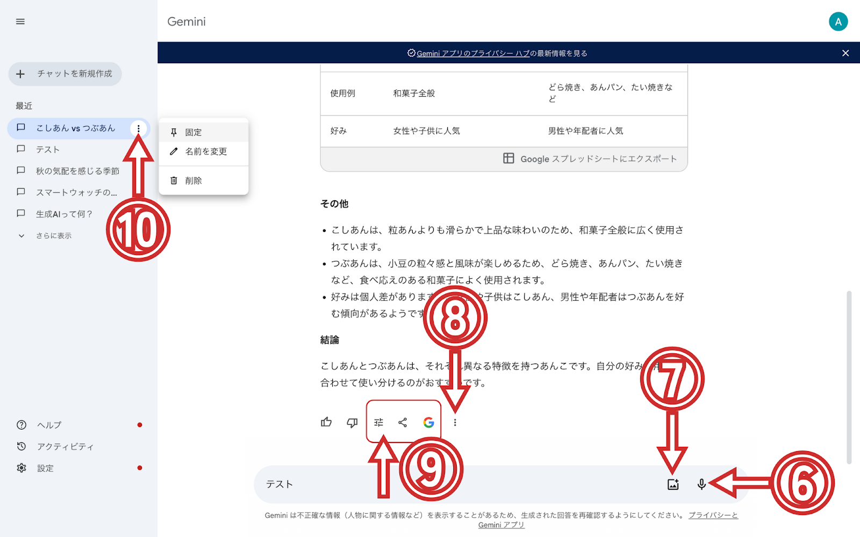
Task: Open アクティビティ in the sidebar
Action: [x=65, y=446]
